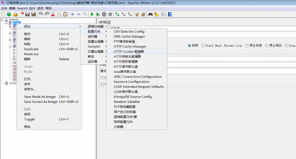
Task: Expand the 定时器 submenu
Action: pos(94,36)
